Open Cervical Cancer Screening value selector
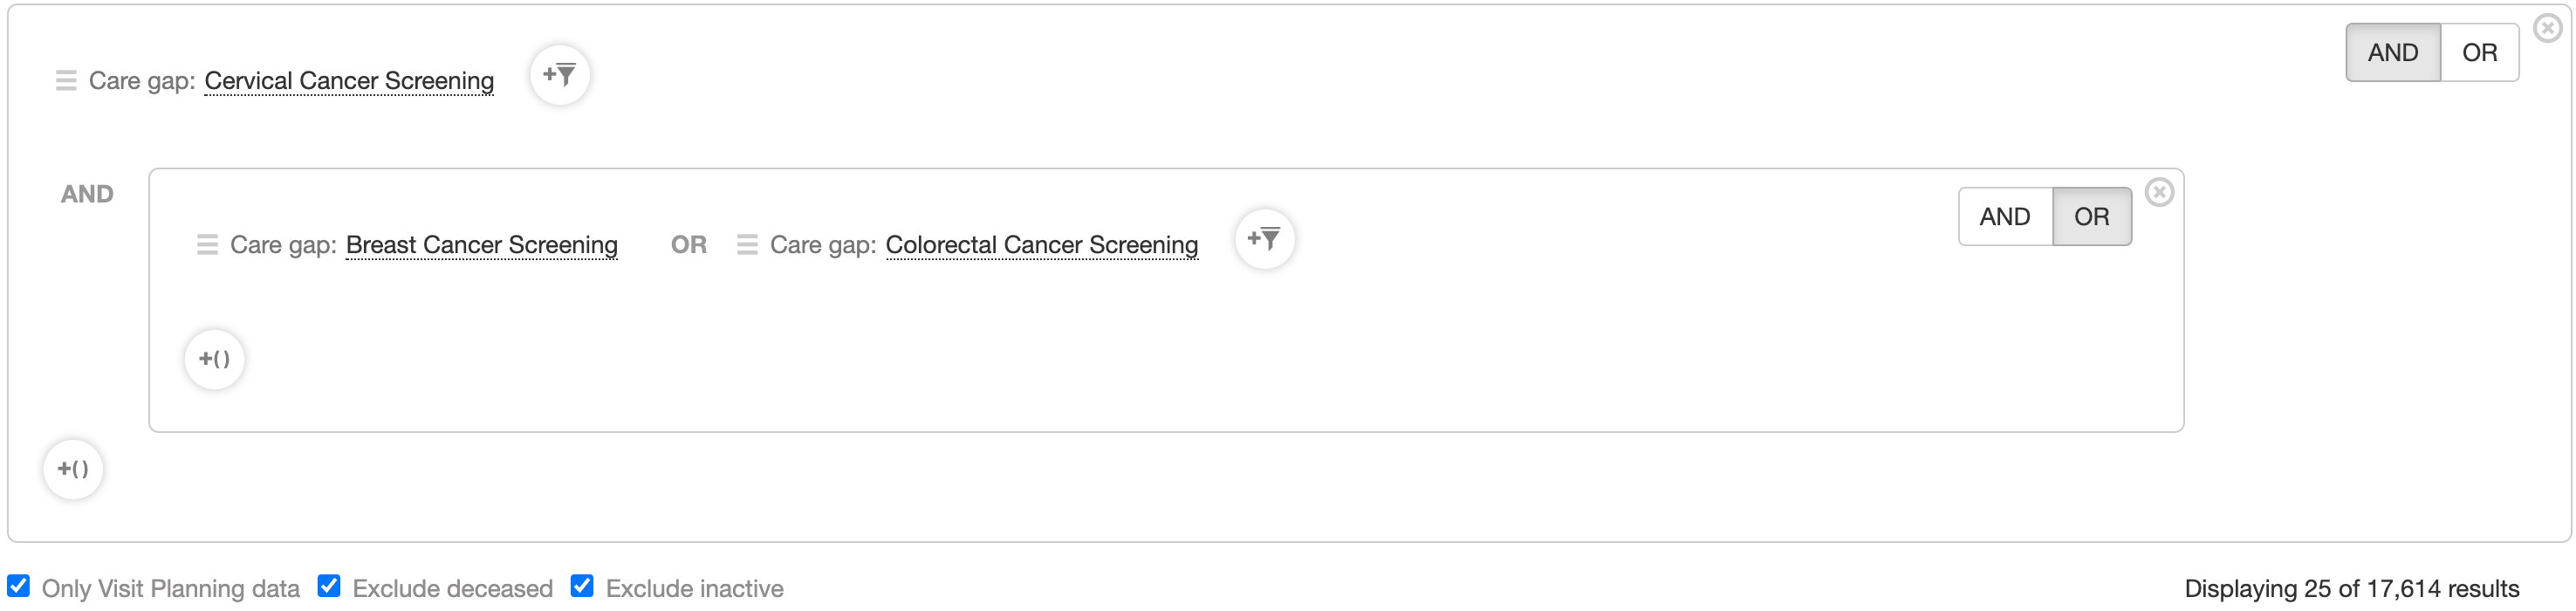This screenshot has height=611, width=2576. (x=349, y=81)
